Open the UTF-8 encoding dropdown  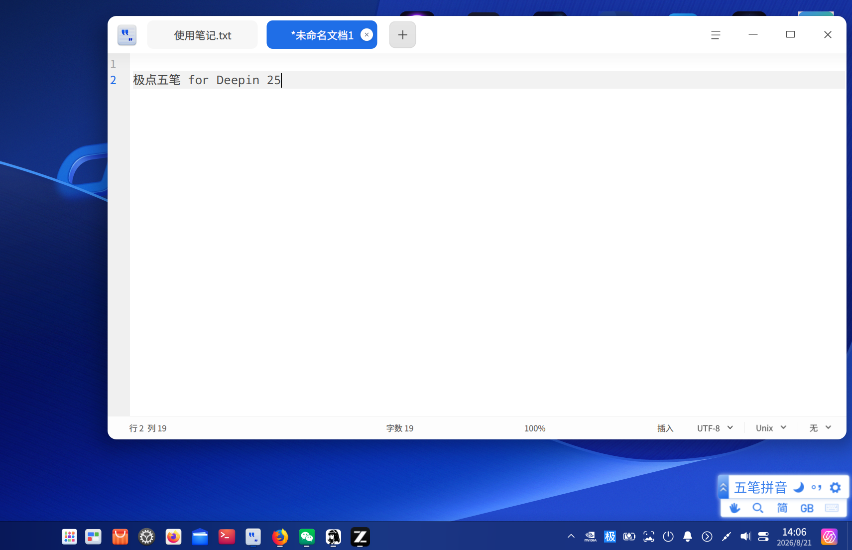click(x=715, y=428)
